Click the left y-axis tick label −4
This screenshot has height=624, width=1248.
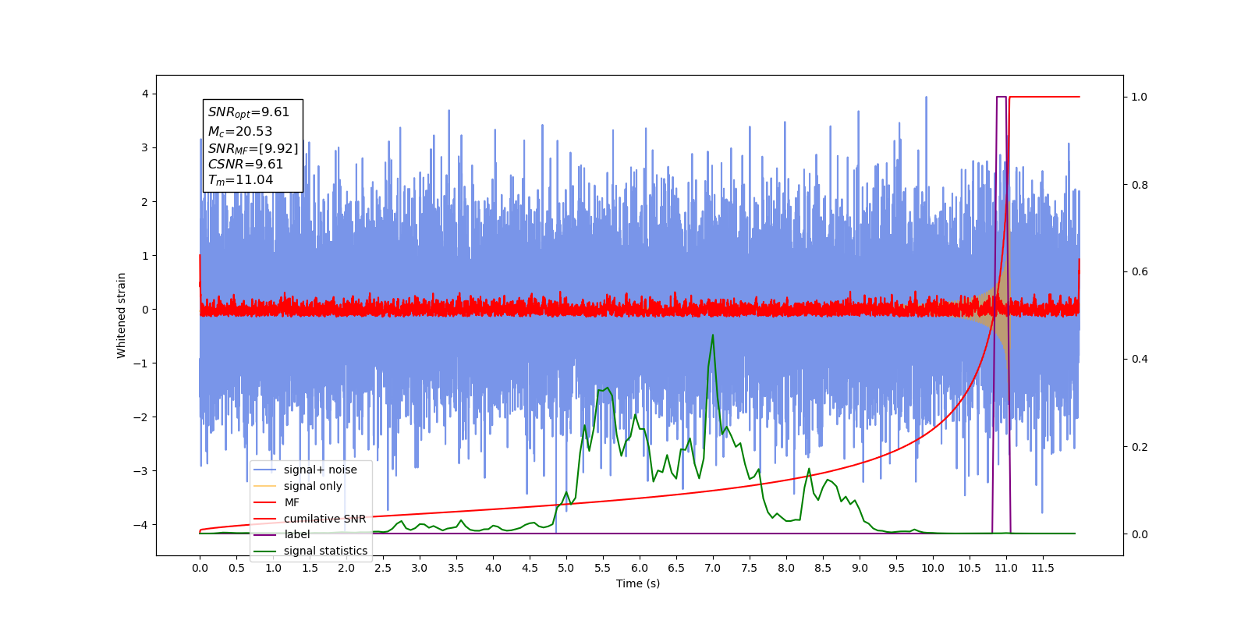pos(140,524)
